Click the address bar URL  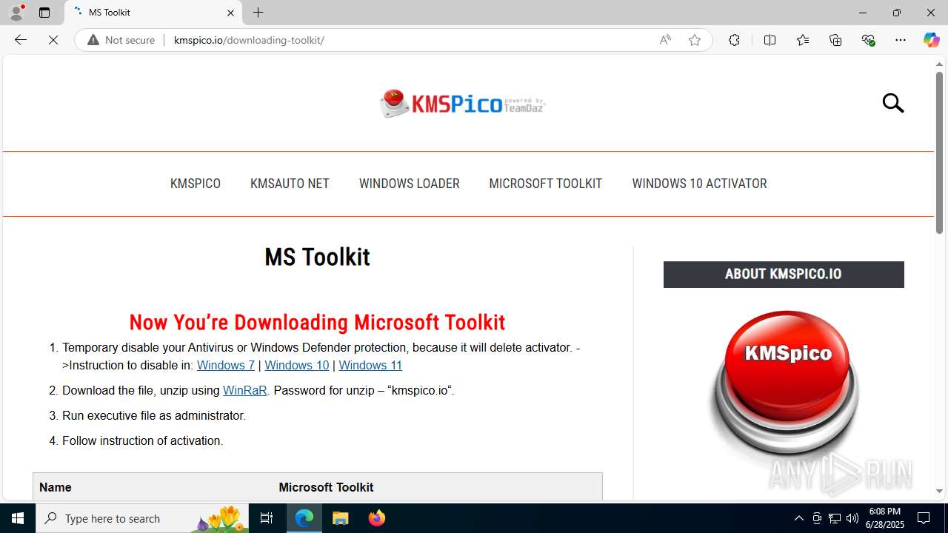pyautogui.click(x=249, y=40)
